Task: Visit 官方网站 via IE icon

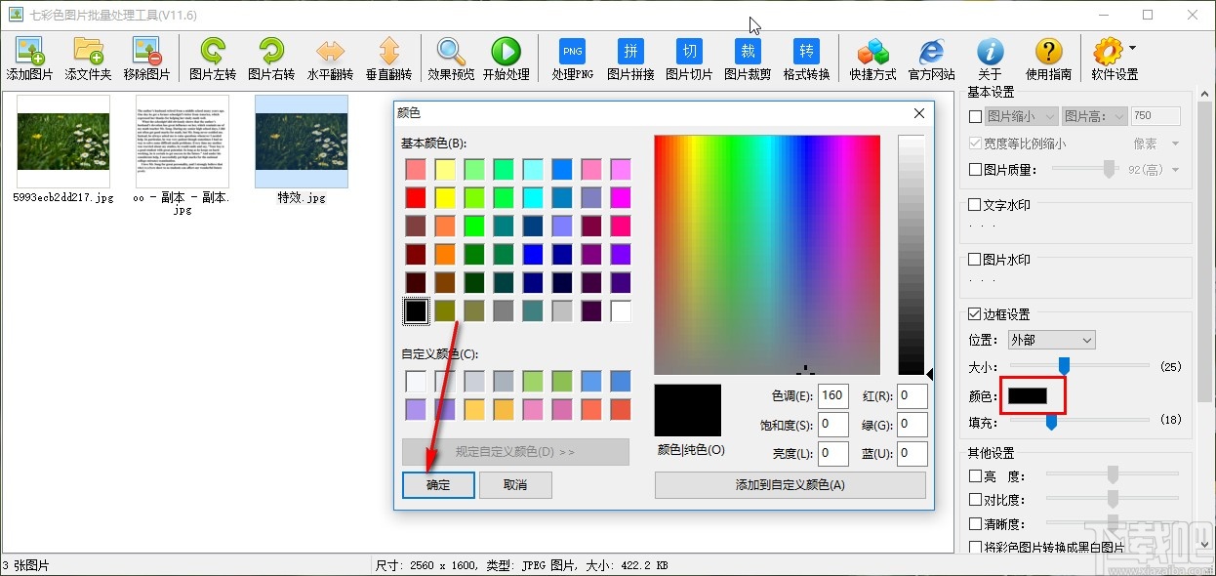Action: [932, 59]
